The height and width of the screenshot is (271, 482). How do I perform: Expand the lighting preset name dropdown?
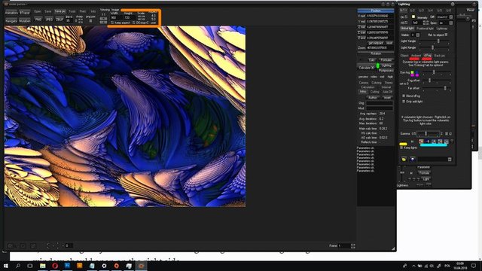tap(450, 159)
